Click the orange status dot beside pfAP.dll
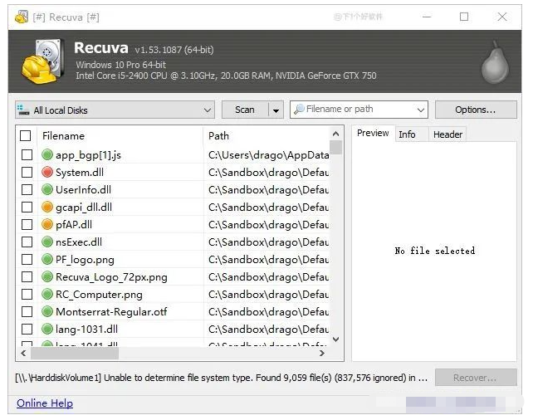This screenshot has height=420, width=533. point(47,225)
